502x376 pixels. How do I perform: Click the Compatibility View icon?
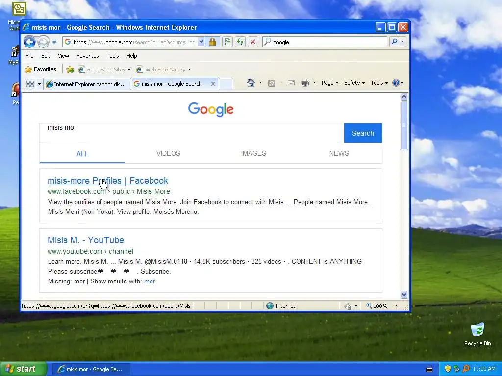point(227,42)
